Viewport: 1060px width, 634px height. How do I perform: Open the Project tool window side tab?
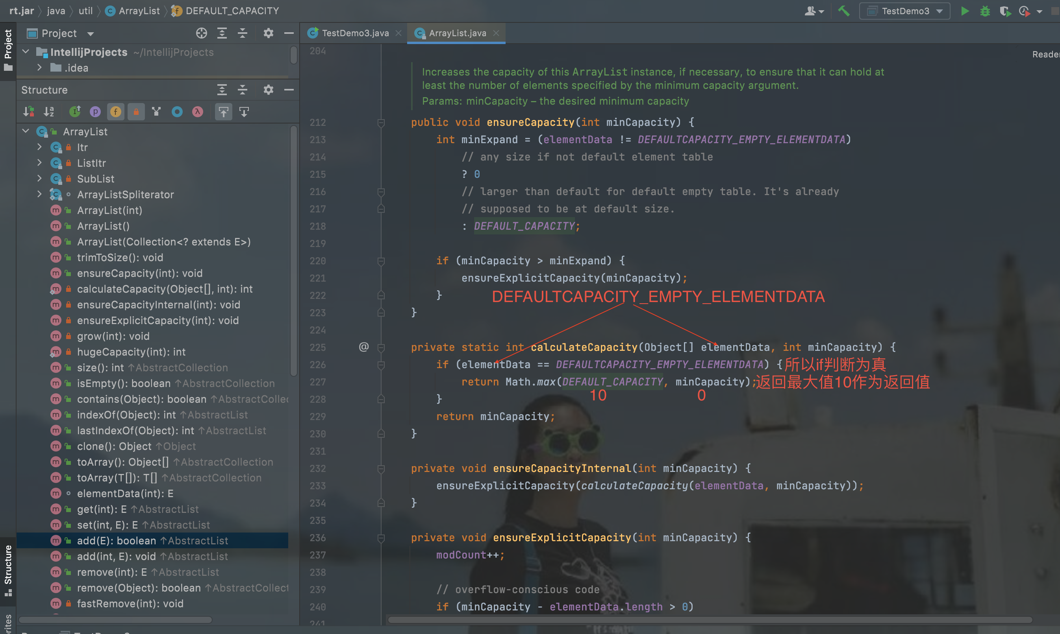[8, 50]
